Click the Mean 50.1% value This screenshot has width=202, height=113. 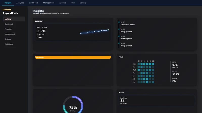coord(176,74)
